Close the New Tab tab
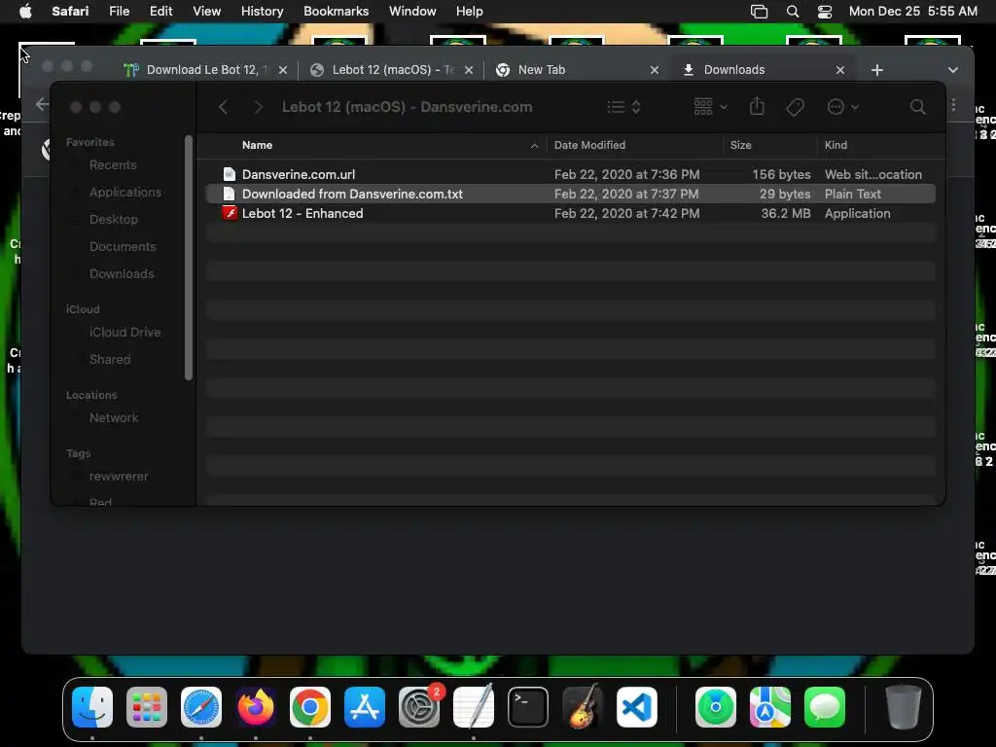This screenshot has width=996, height=747. click(x=655, y=70)
